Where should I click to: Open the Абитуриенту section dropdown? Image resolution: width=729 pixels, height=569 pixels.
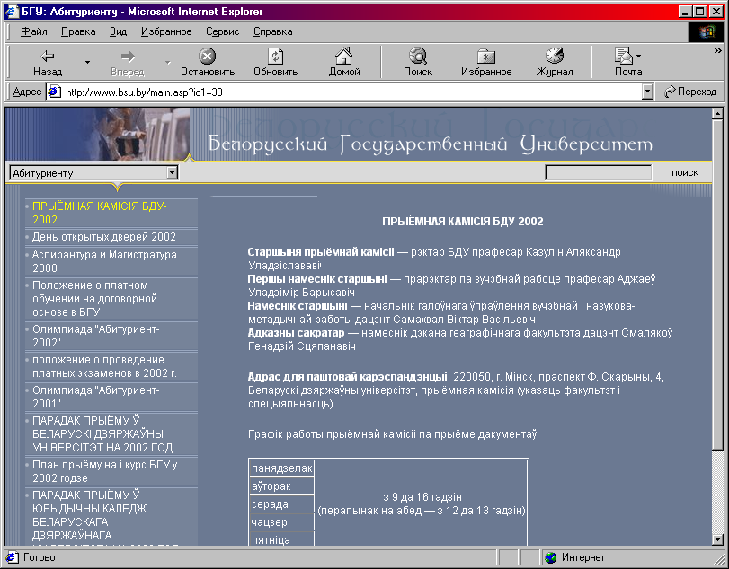tap(93, 173)
